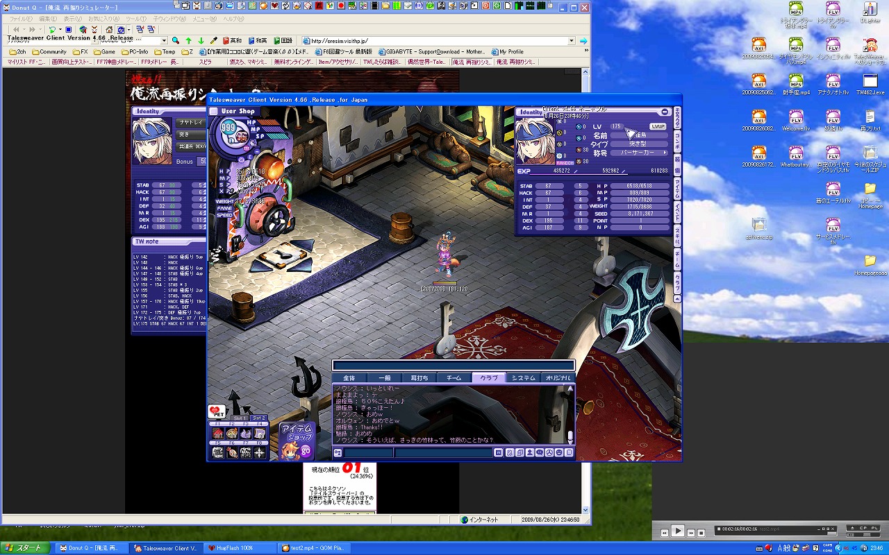Open the Community favorites folder link
The height and width of the screenshot is (555, 889).
tap(49, 51)
